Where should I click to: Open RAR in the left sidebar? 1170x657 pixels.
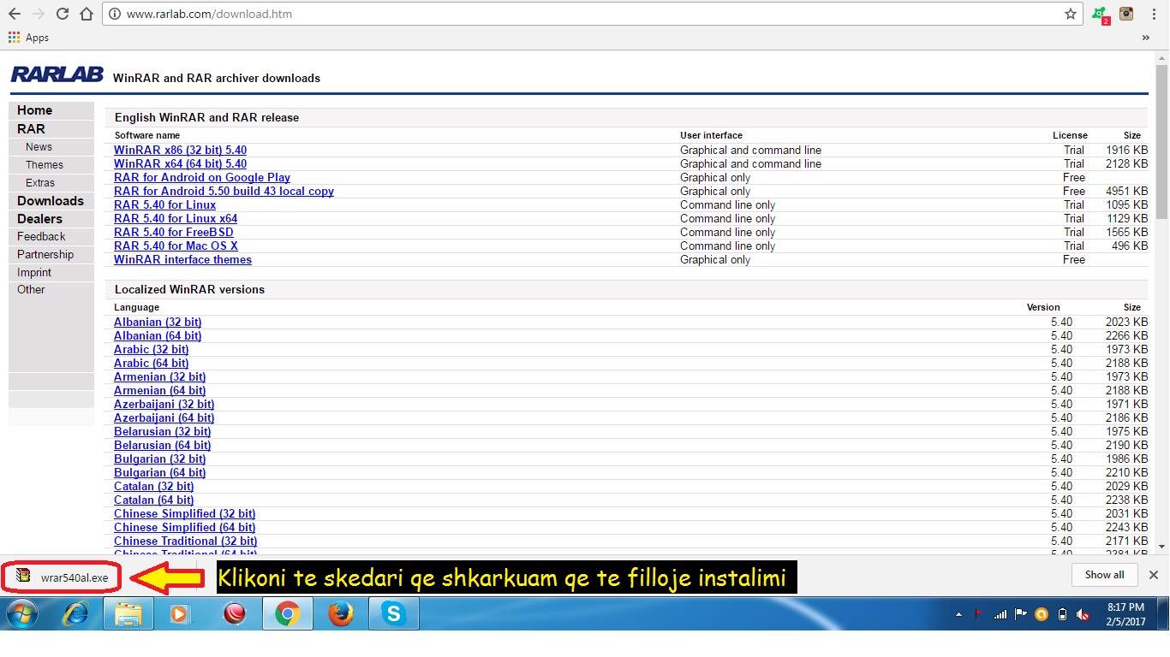pos(51,129)
